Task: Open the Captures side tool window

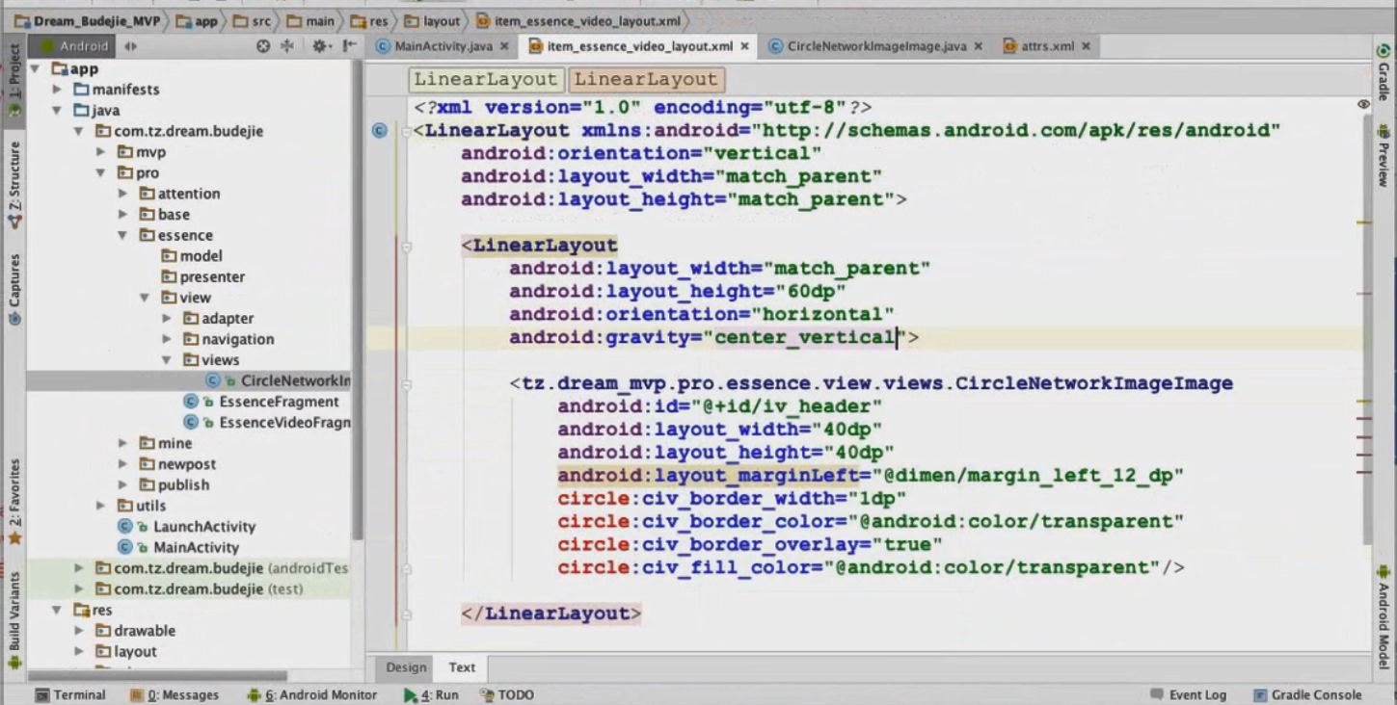Action: pyautogui.click(x=13, y=289)
